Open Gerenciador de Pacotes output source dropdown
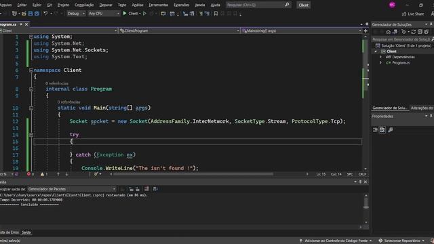 click(x=72, y=189)
